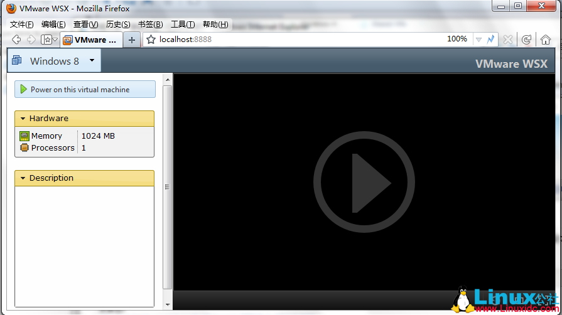The width and height of the screenshot is (562, 315).
Task: Open the 文件(F) menu
Action: (x=21, y=24)
